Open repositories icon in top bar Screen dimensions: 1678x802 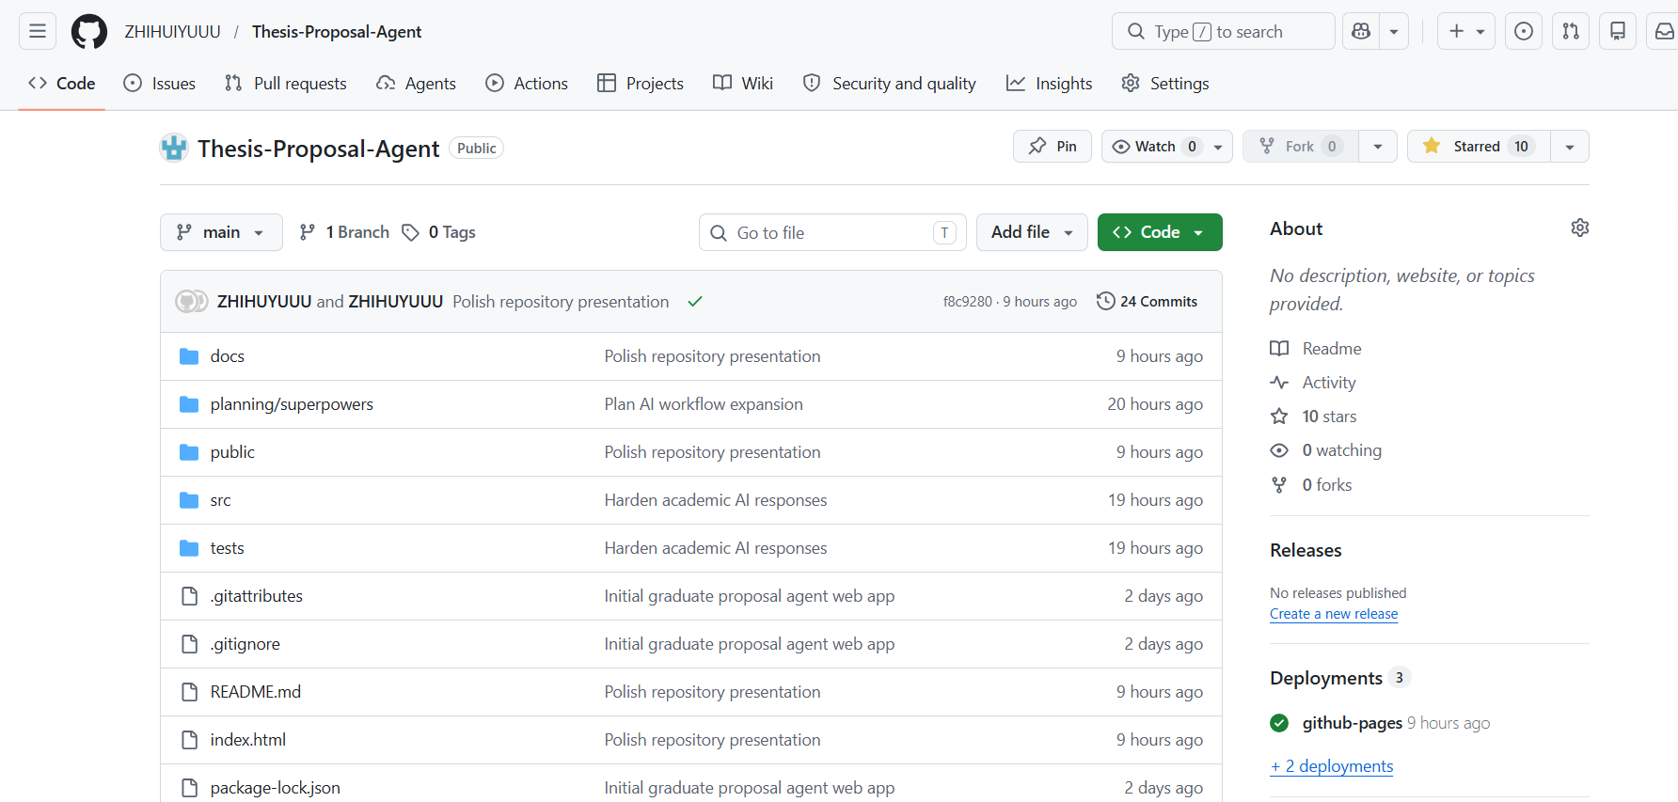pyautogui.click(x=1618, y=31)
